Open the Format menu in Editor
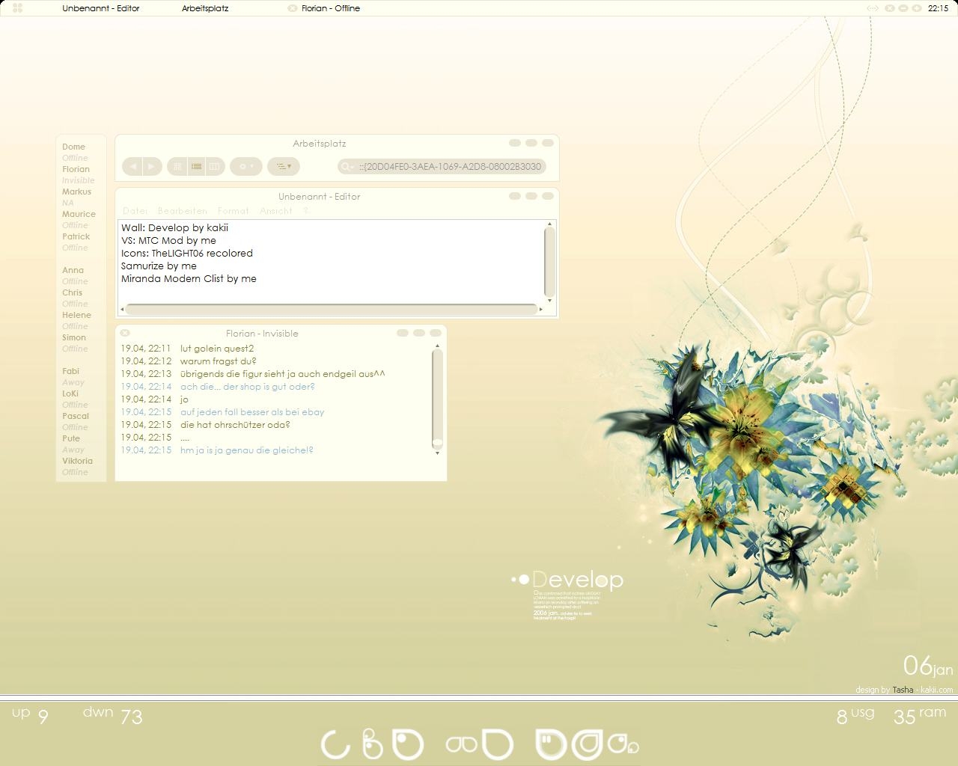The image size is (958, 766). (233, 211)
